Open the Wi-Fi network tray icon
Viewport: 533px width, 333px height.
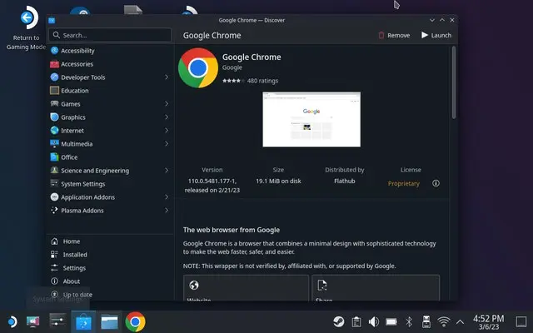coord(444,321)
